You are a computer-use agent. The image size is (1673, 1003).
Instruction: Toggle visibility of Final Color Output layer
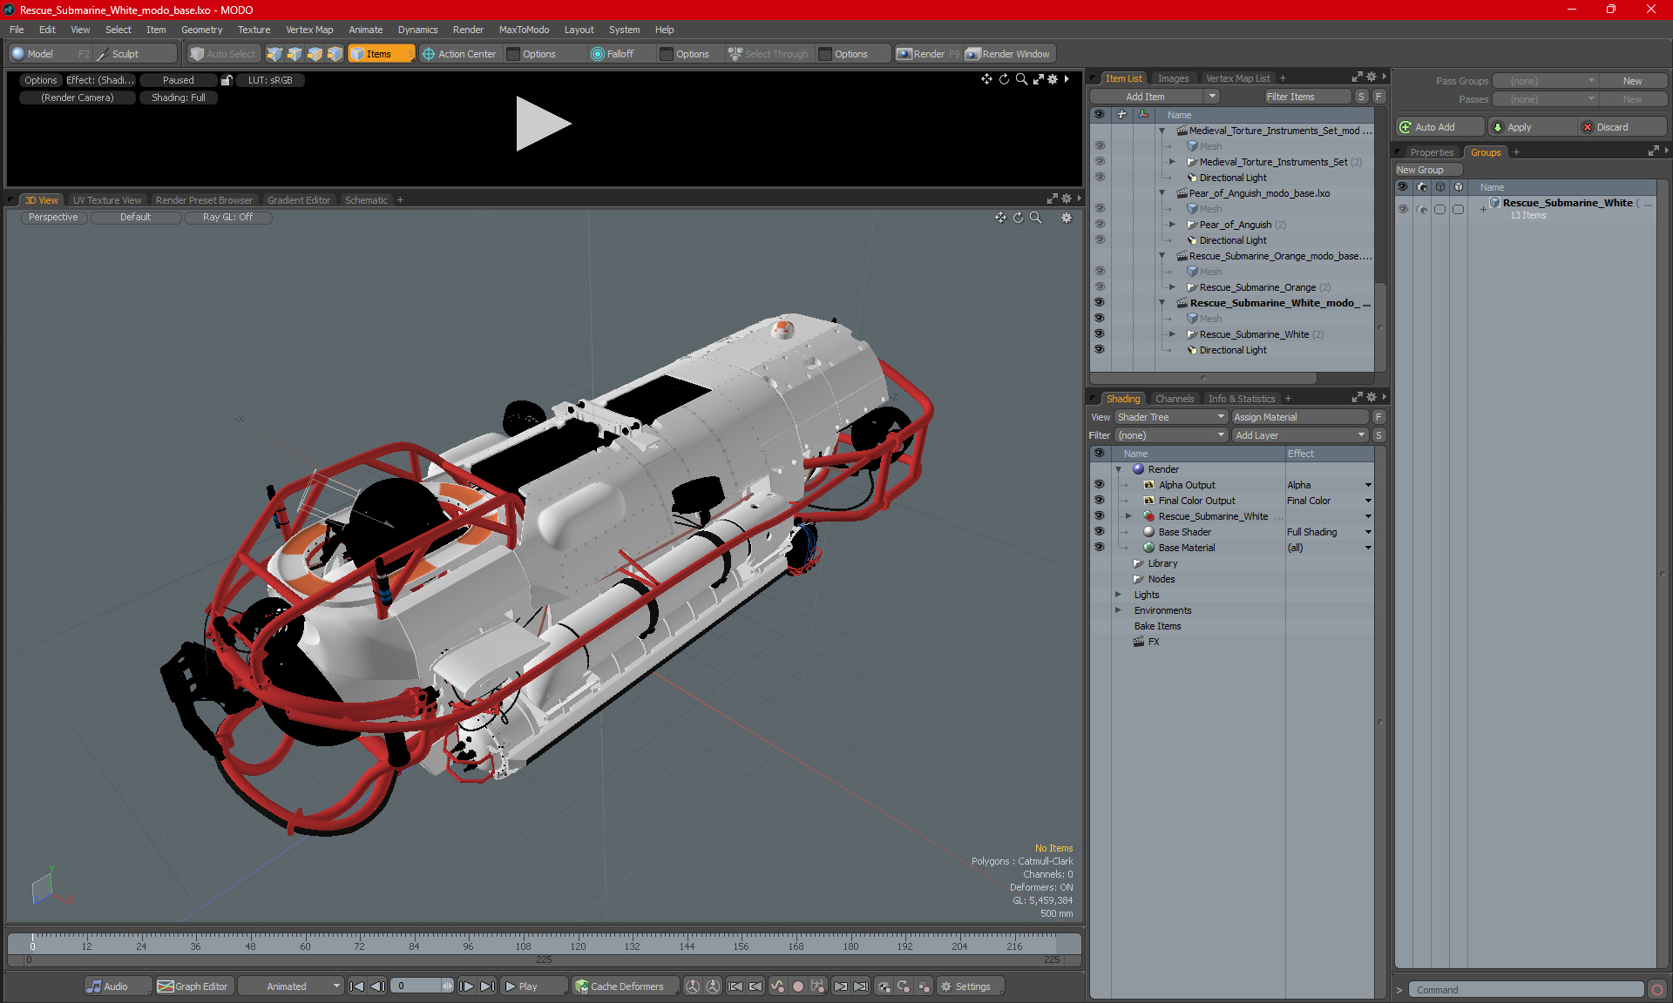(x=1099, y=501)
